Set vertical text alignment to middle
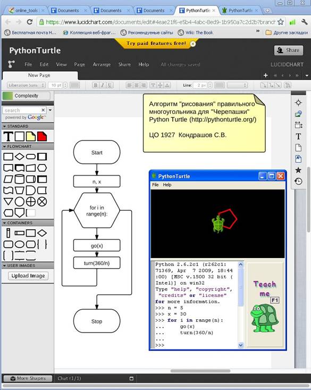Image resolution: width=311 pixels, height=390 pixels. tap(161, 85)
